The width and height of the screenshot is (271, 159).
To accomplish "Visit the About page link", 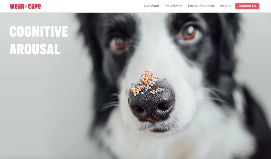I will (225, 6).
